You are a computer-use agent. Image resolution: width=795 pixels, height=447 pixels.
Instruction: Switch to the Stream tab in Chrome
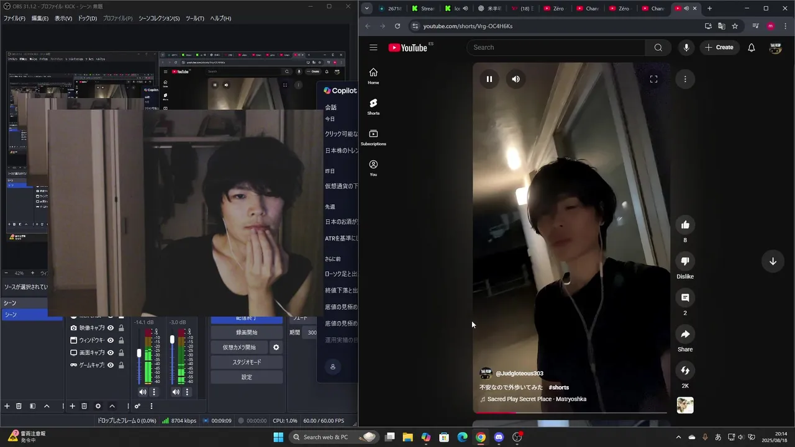pos(424,8)
